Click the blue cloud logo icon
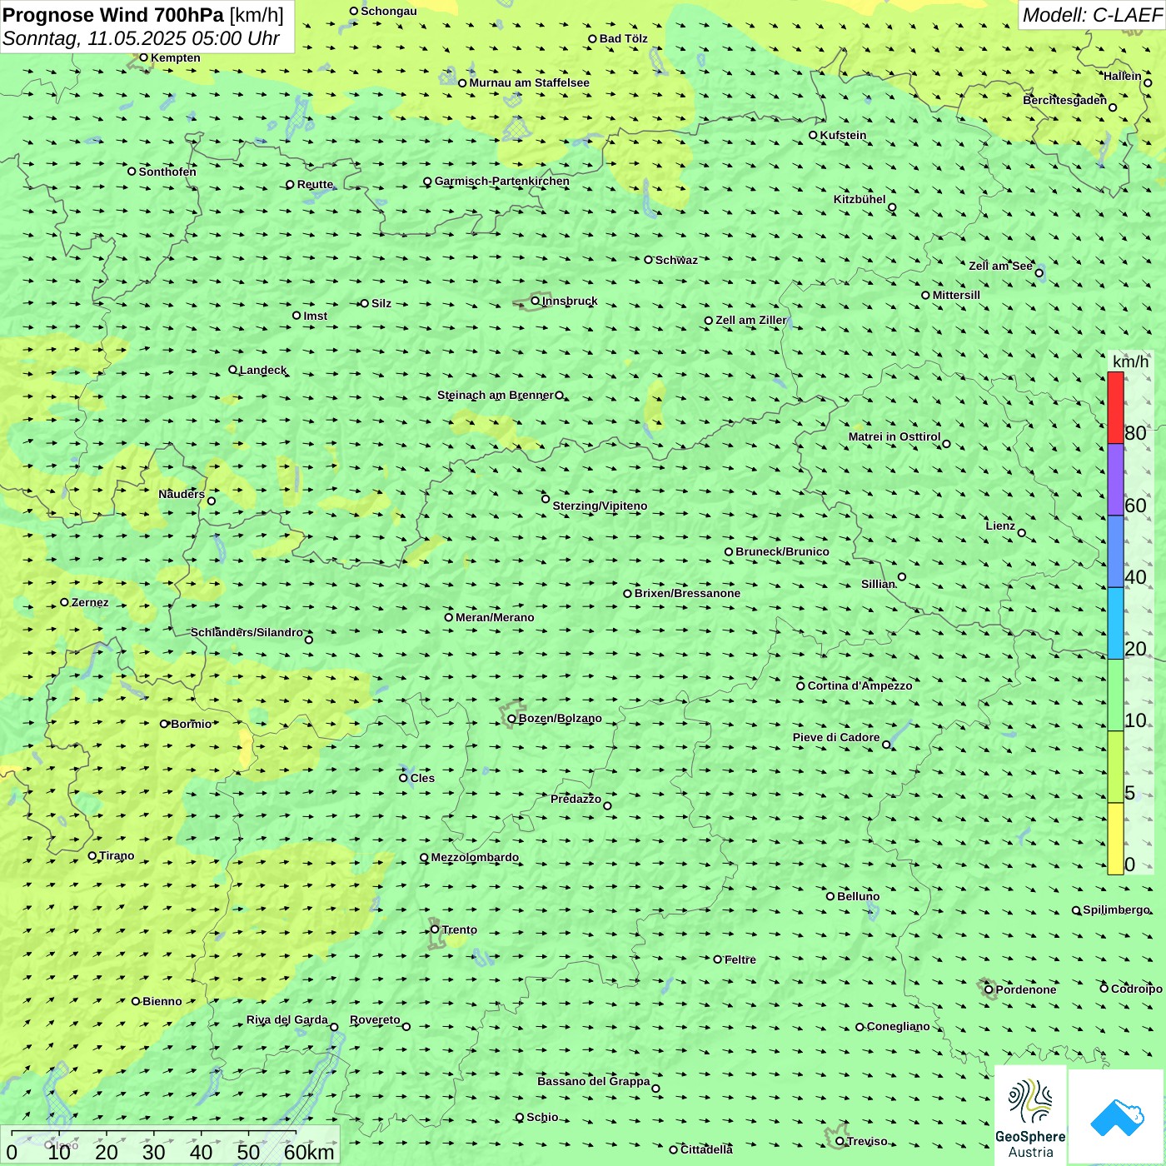This screenshot has width=1166, height=1166. (1117, 1117)
